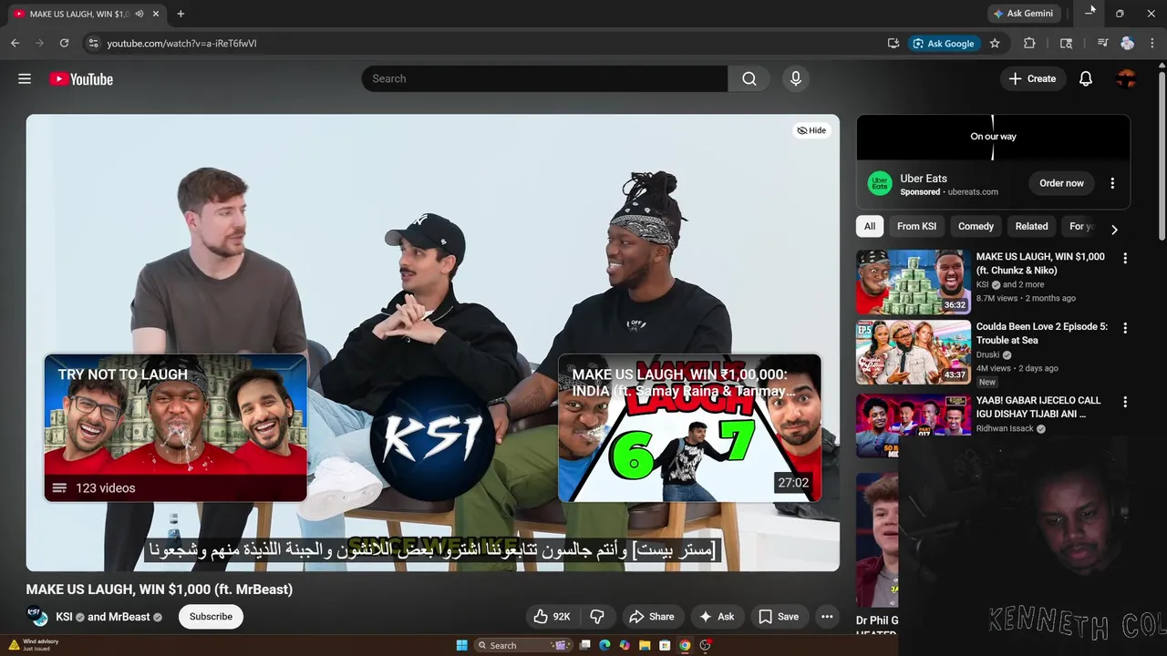Click the Share button
1167x656 pixels.
[x=652, y=617]
